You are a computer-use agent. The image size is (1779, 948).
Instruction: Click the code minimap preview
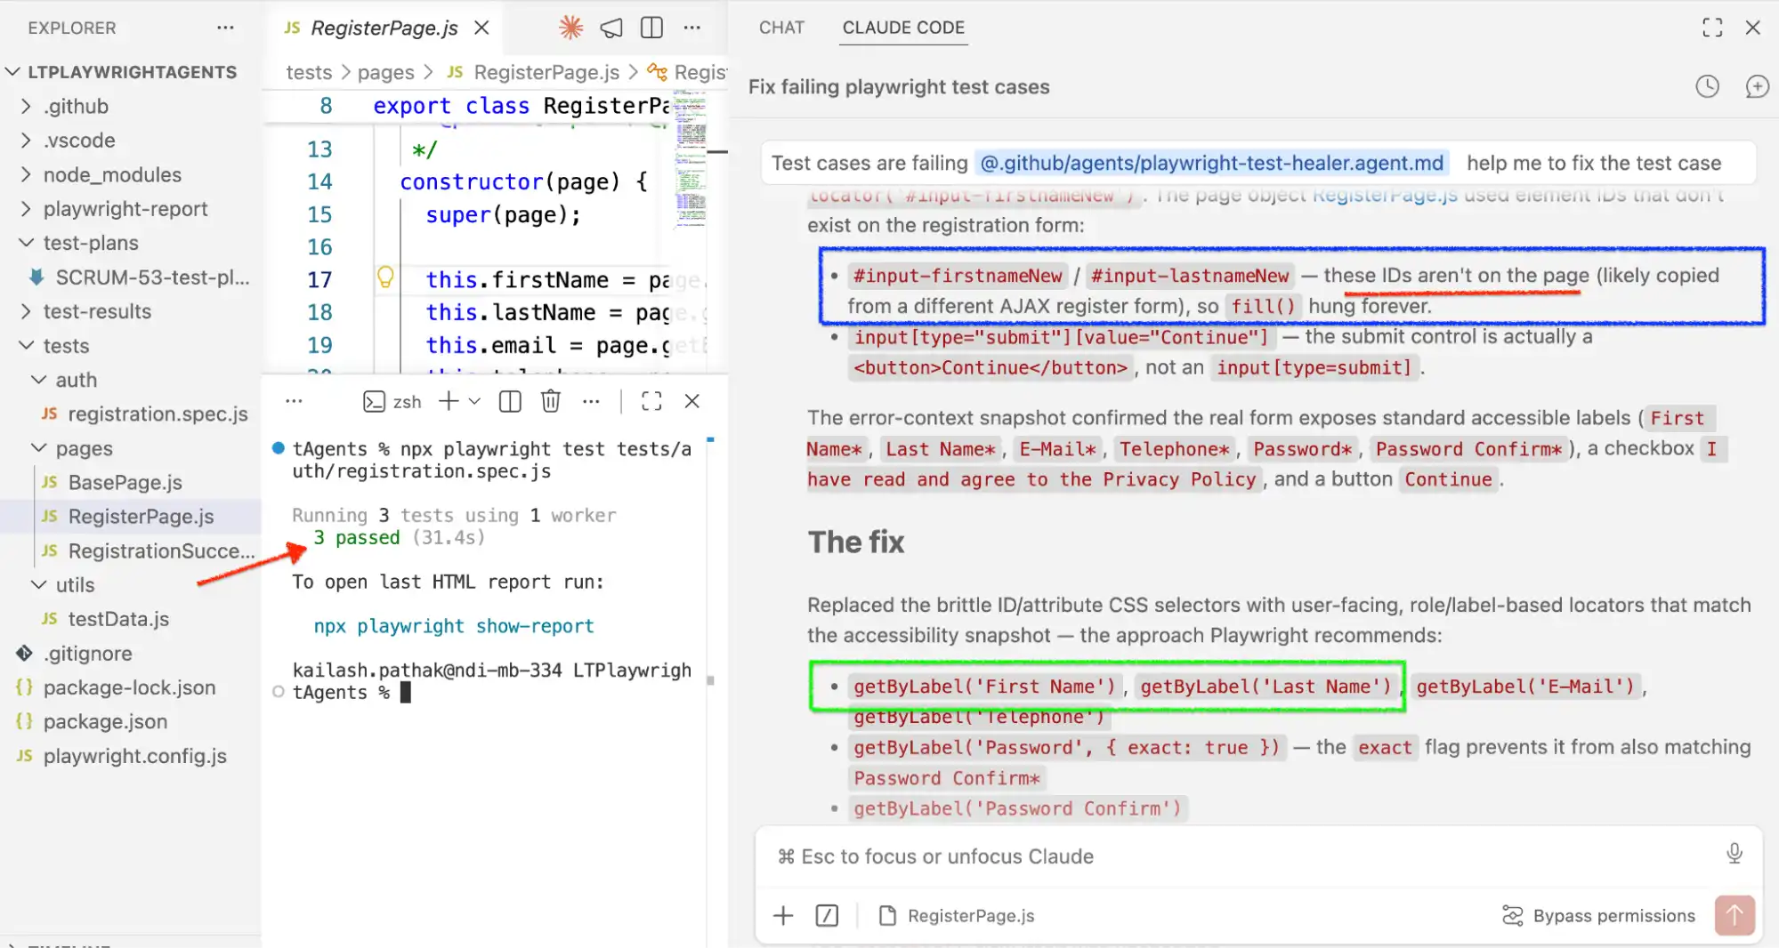click(x=691, y=160)
